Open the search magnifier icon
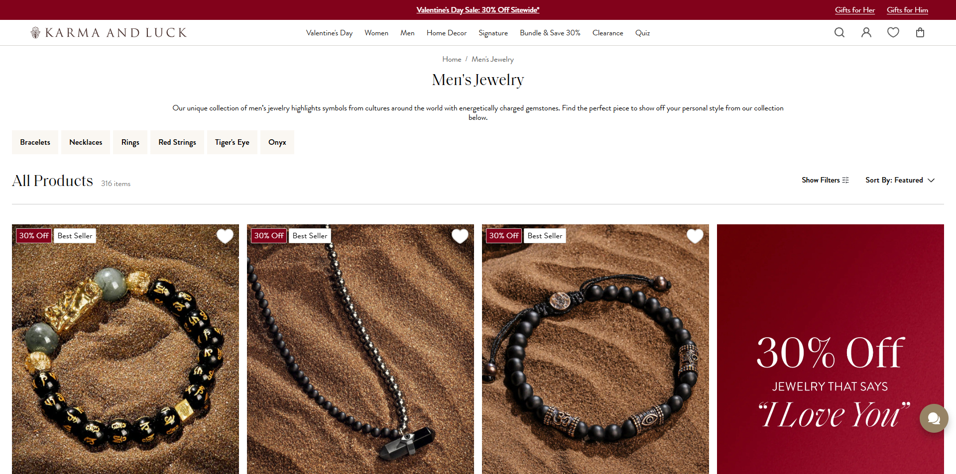Viewport: 956px width, 474px height. (x=839, y=32)
